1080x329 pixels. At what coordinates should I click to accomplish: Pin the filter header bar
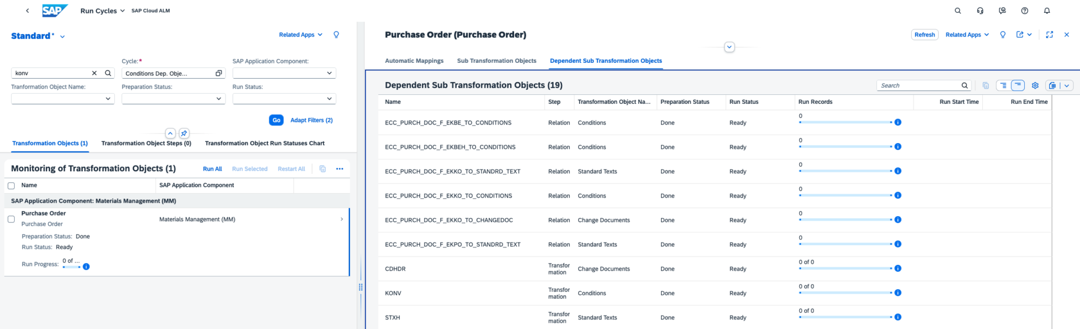[x=184, y=134]
